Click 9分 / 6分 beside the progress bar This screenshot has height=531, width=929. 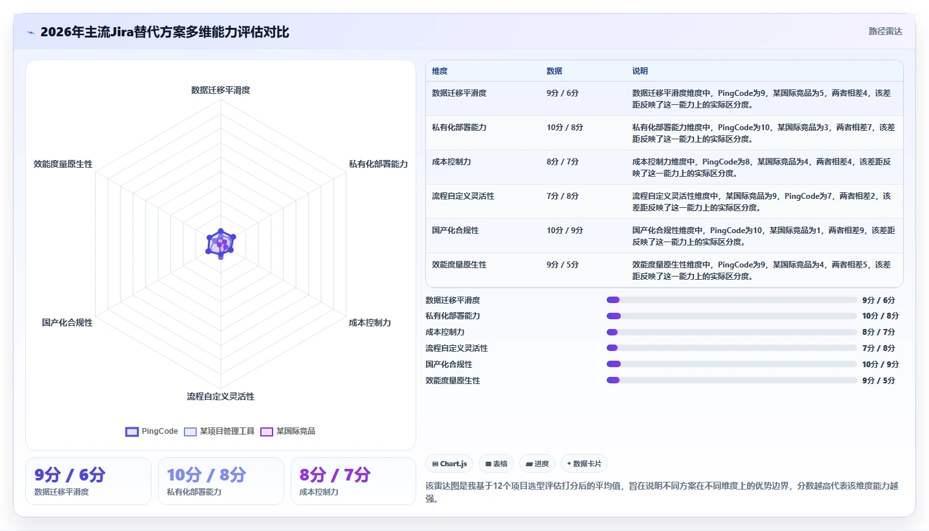pyautogui.click(x=879, y=300)
